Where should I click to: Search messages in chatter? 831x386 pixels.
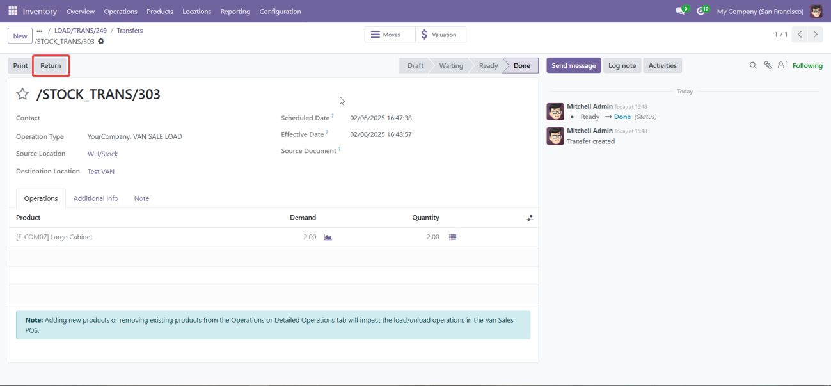[753, 65]
